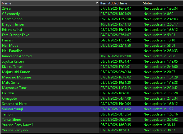Click status Next update in 2:57:02
Viewport: 183px width, 134px height.
point(161,120)
